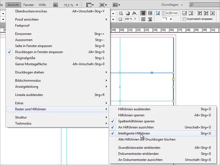
Task: Choose Hilfslinien ausblenden
Action: [x=163, y=109]
